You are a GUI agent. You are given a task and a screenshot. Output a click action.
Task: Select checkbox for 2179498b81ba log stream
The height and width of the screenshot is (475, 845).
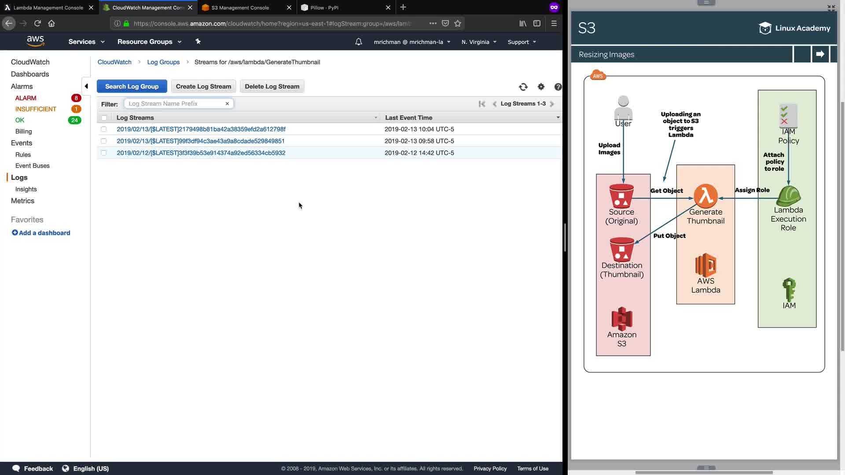[104, 129]
